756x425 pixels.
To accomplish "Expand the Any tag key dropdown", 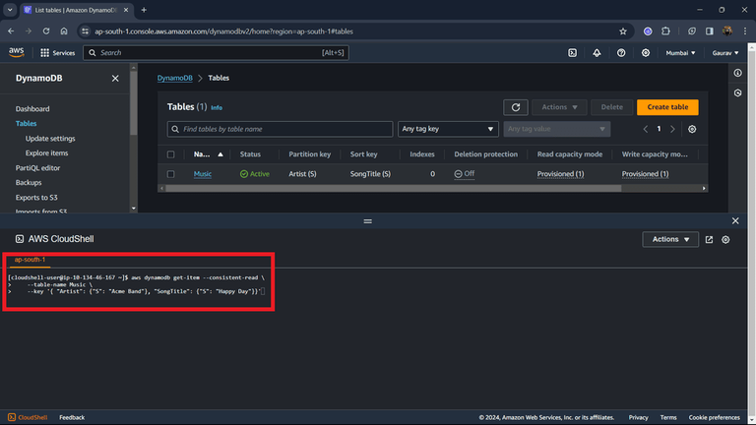I will click(448, 129).
